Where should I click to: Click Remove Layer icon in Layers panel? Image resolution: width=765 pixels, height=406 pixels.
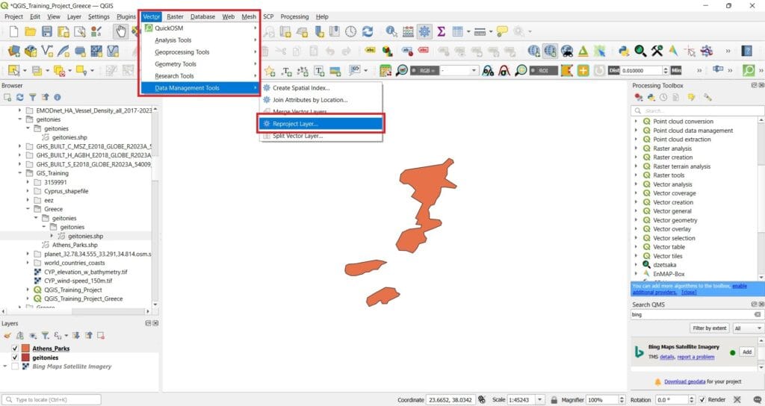click(101, 335)
